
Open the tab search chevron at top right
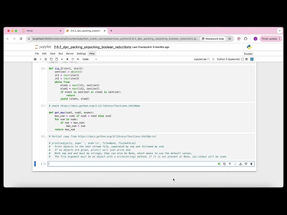(x=280, y=31)
